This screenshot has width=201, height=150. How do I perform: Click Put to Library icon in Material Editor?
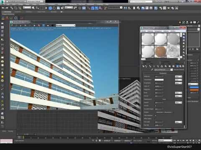click(165, 66)
